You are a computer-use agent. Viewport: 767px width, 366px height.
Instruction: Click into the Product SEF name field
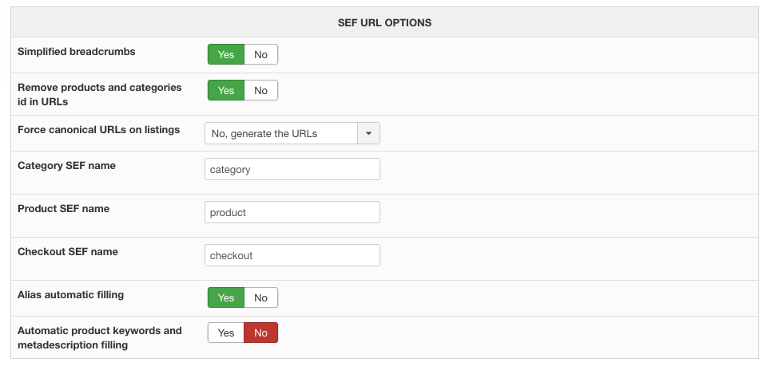click(292, 212)
